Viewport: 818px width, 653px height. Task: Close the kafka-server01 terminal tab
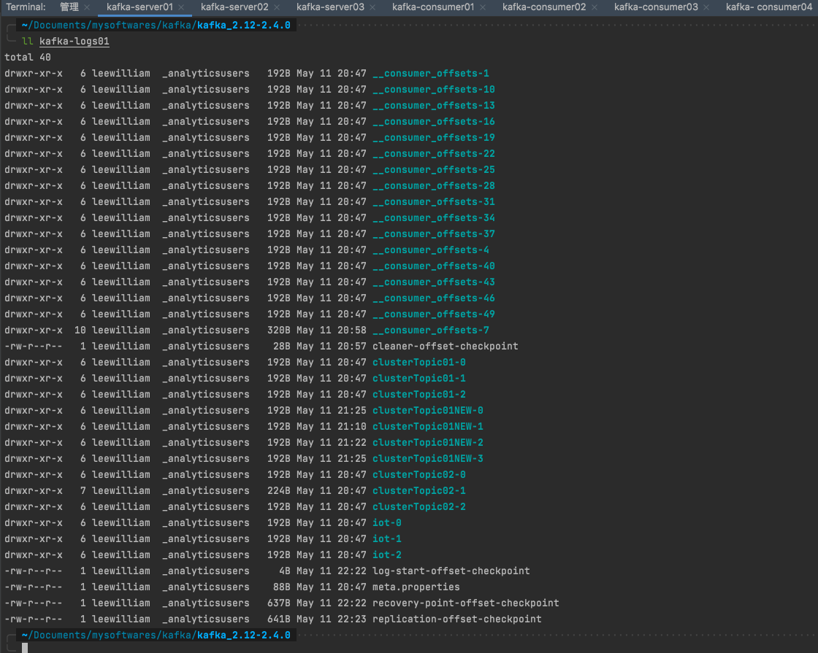(x=181, y=7)
